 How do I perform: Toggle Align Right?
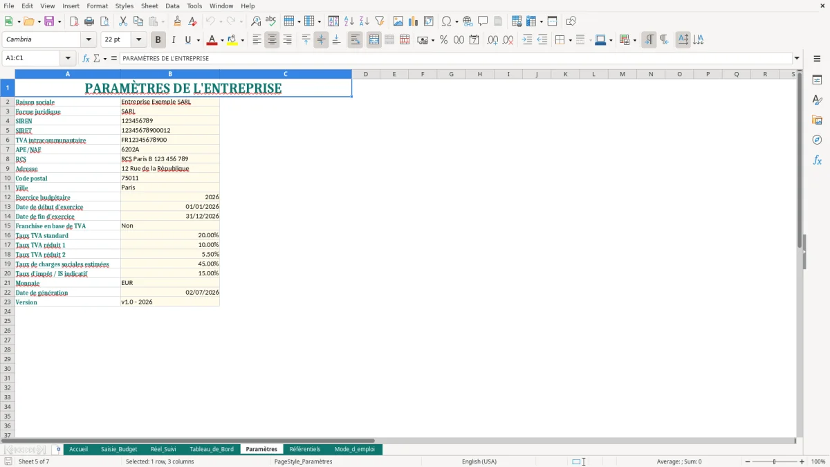[x=287, y=40]
